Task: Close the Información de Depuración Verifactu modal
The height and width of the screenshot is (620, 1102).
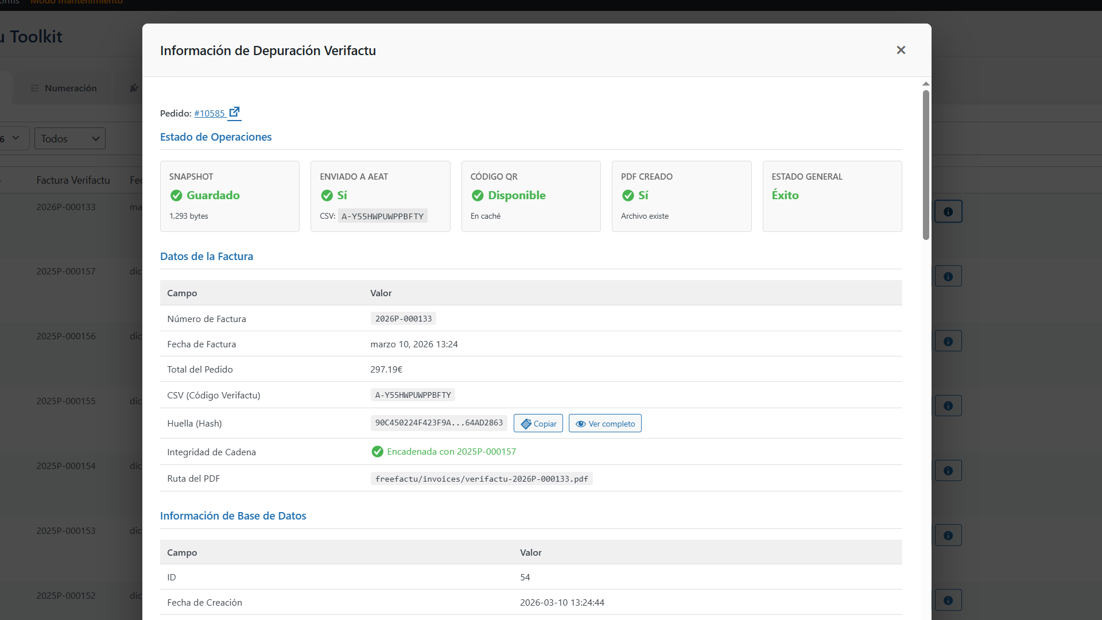Action: pyautogui.click(x=901, y=50)
